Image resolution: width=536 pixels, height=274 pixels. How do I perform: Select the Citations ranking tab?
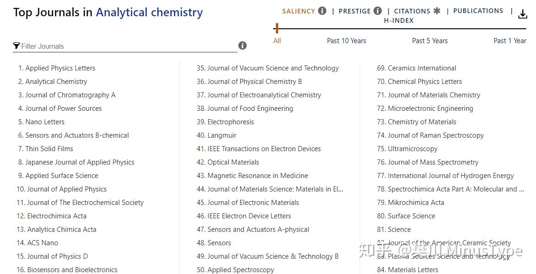412,11
